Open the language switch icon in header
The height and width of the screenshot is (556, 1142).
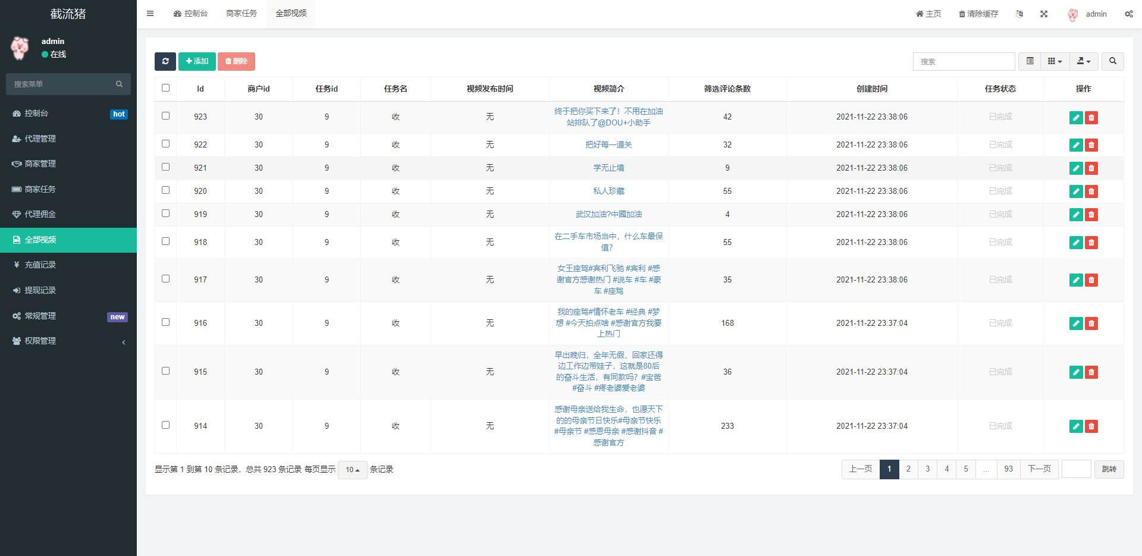1019,14
